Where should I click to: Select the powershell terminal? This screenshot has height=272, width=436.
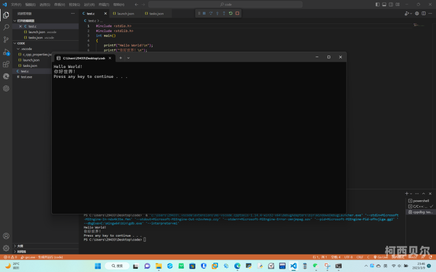(x=420, y=201)
